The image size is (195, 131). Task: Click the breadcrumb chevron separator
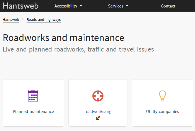(x=23, y=19)
